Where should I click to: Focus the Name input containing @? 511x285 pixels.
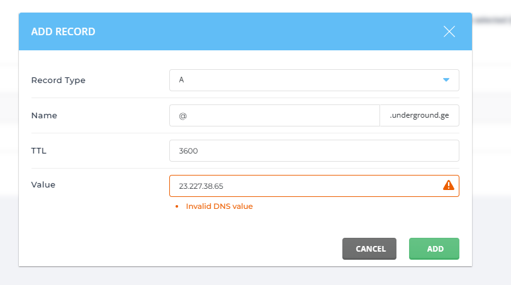pos(274,116)
